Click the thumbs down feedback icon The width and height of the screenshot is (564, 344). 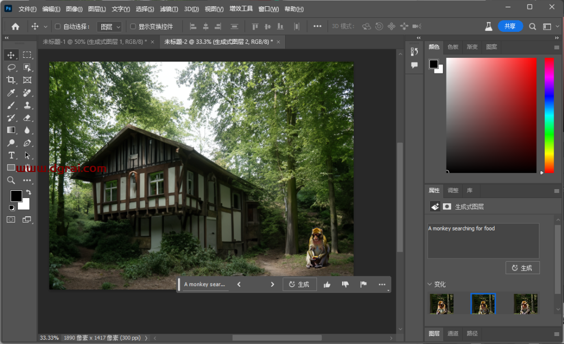tap(345, 285)
